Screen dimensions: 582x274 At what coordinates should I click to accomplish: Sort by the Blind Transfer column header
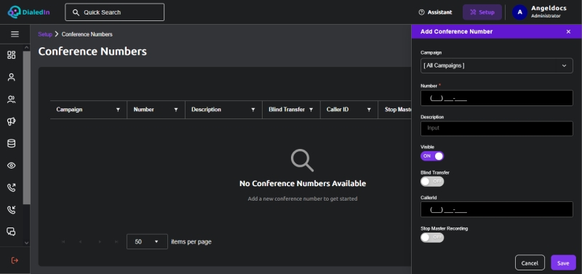pyautogui.click(x=287, y=110)
